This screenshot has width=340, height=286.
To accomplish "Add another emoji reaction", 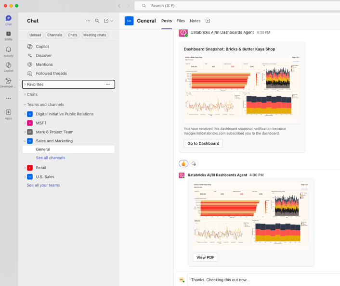I will [194, 163].
